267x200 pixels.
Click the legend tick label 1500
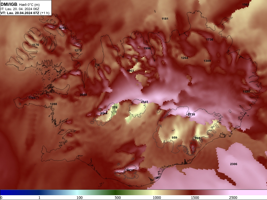(195, 198)
